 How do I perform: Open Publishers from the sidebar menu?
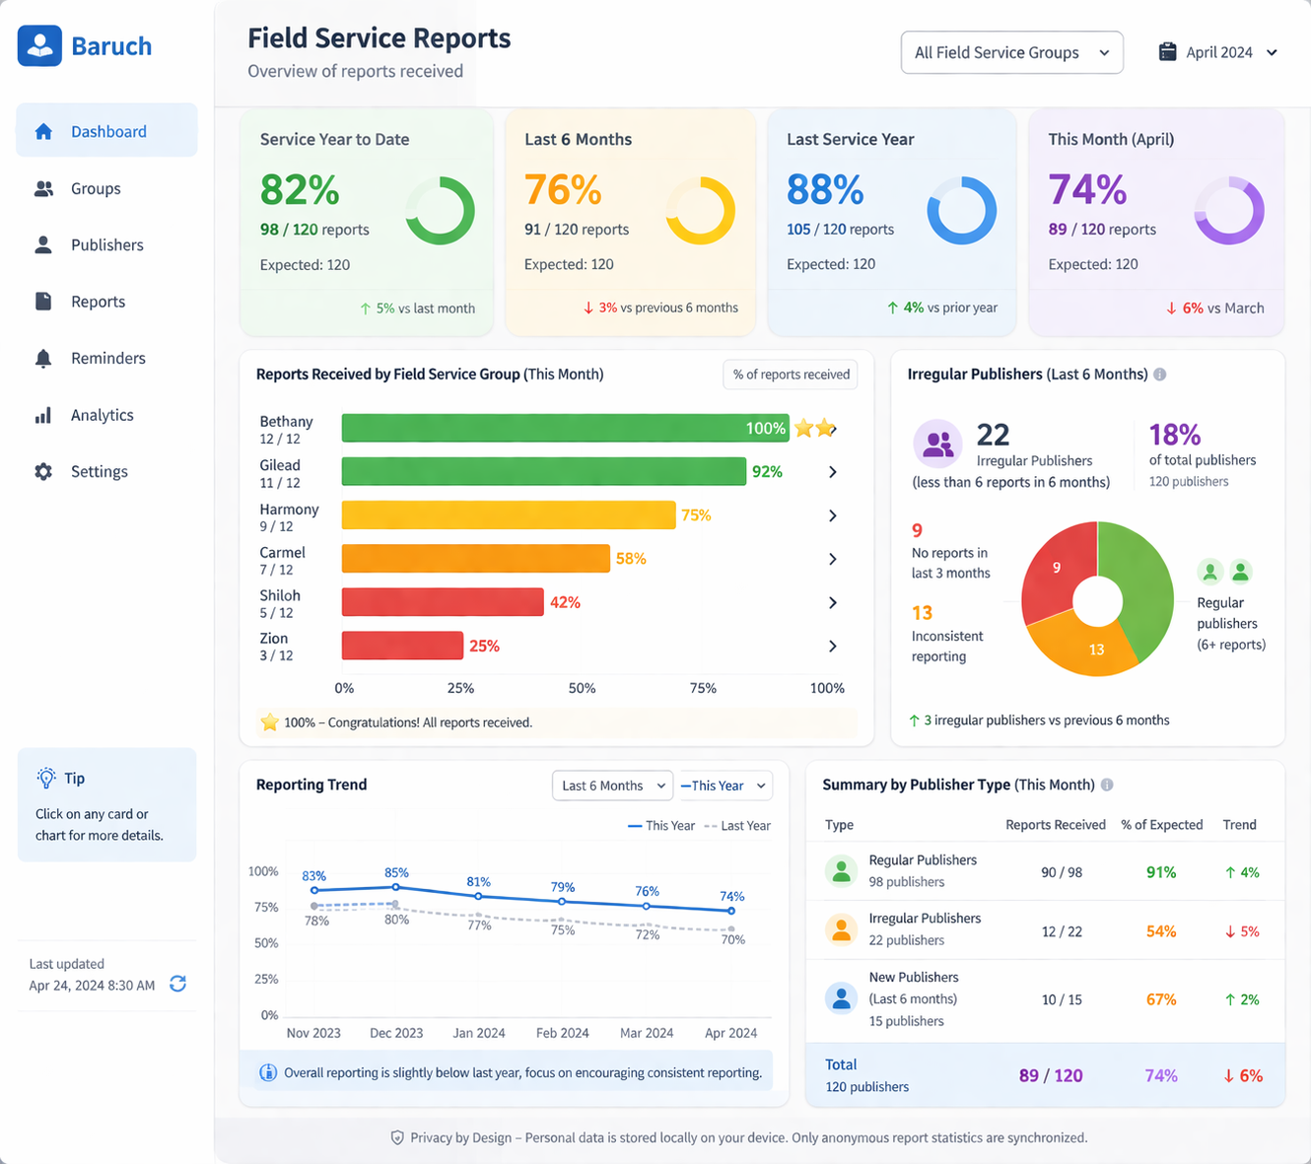(106, 245)
